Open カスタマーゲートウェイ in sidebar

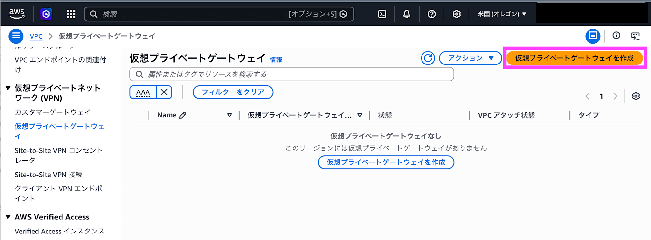click(53, 112)
